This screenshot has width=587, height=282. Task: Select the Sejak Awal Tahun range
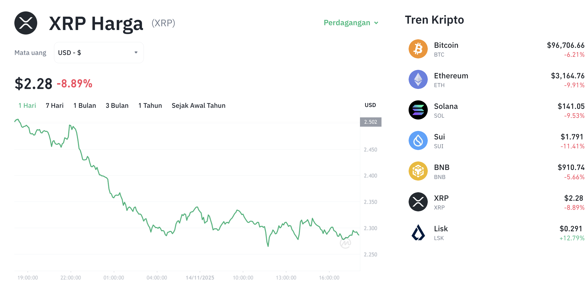(198, 105)
